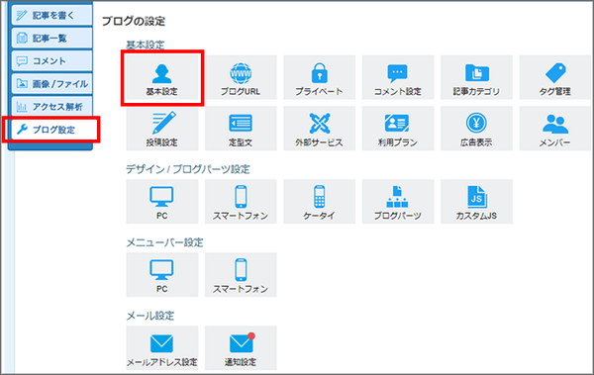
Task: Select 記事を書く in the sidebar
Action: [51, 15]
